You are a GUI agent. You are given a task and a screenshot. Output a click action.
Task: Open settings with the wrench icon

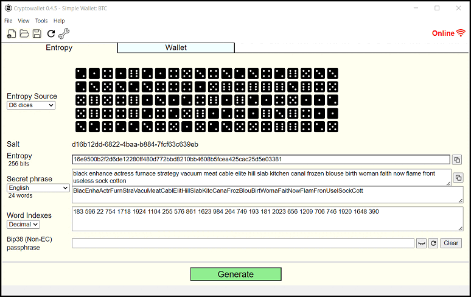[64, 33]
